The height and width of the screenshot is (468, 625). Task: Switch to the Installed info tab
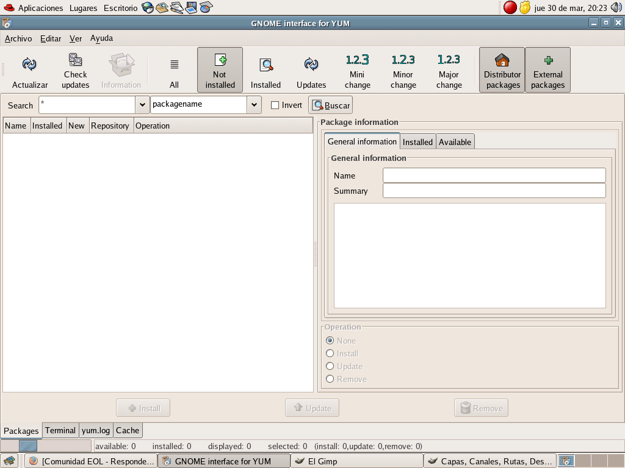point(417,142)
